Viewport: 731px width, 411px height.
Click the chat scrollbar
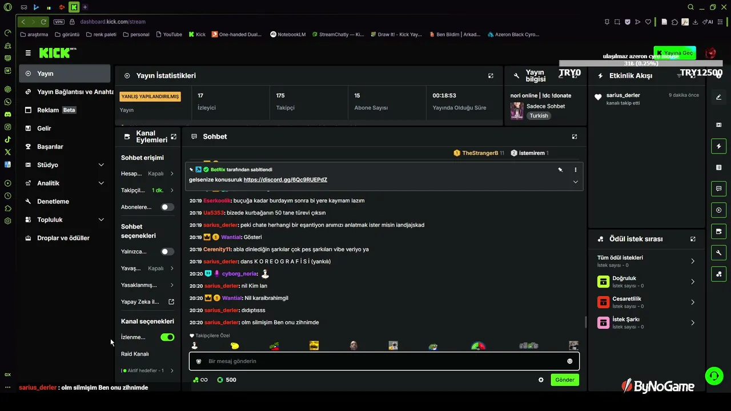(x=586, y=322)
